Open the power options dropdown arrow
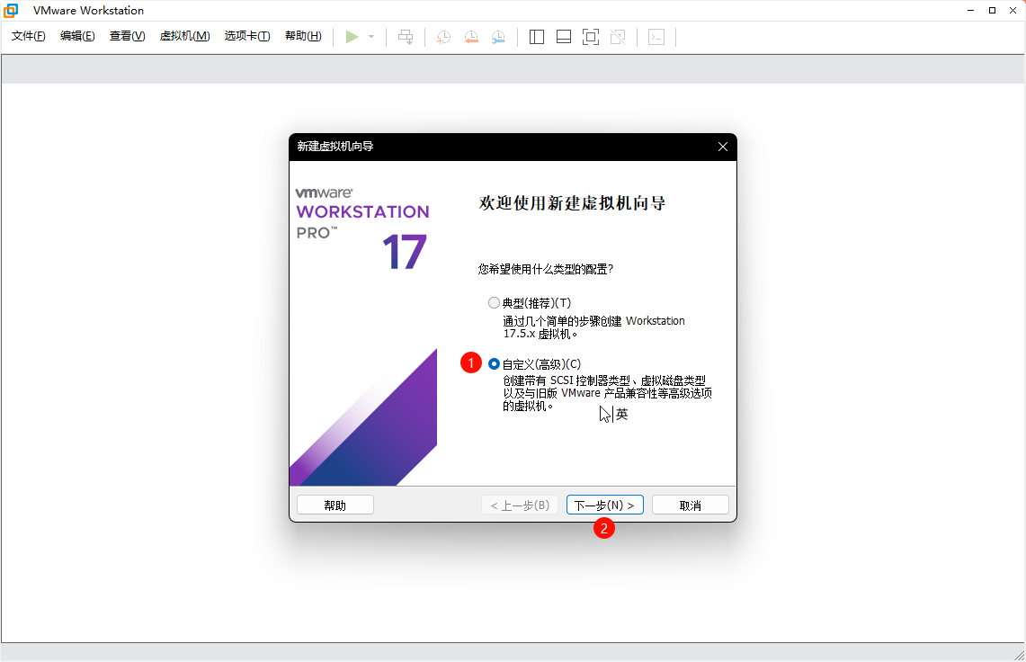 click(x=371, y=37)
